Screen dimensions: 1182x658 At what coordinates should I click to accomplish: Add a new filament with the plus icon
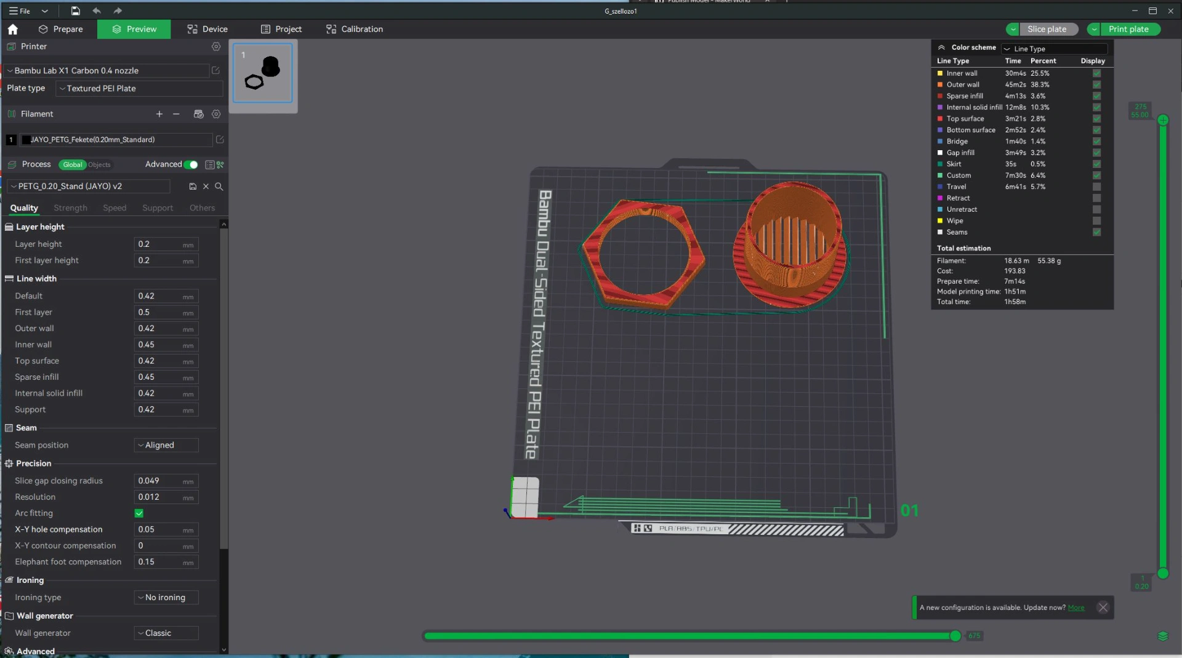(x=159, y=114)
